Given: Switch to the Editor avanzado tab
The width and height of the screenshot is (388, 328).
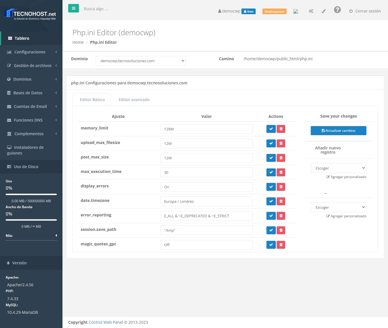Looking at the screenshot, I should [134, 100].
